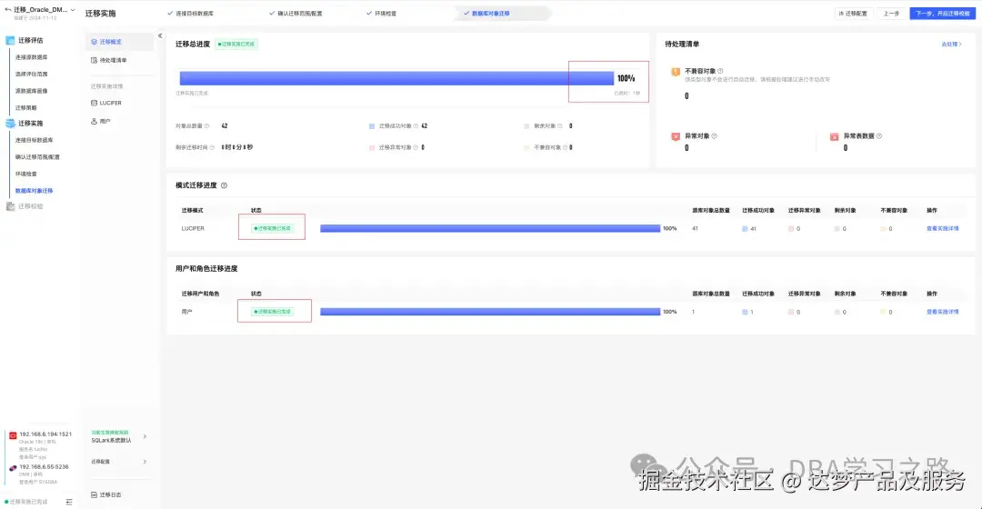Image resolution: width=982 pixels, height=509 pixels.
Task: Click the pink 迁移异常对象 legend swatch
Action: click(372, 148)
